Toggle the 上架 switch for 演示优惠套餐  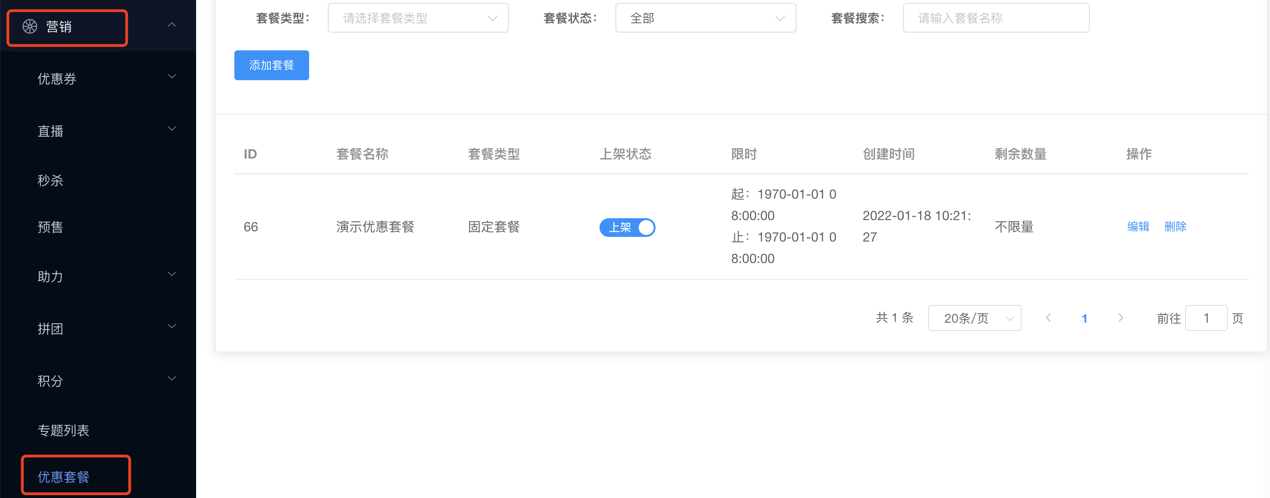pyautogui.click(x=627, y=228)
